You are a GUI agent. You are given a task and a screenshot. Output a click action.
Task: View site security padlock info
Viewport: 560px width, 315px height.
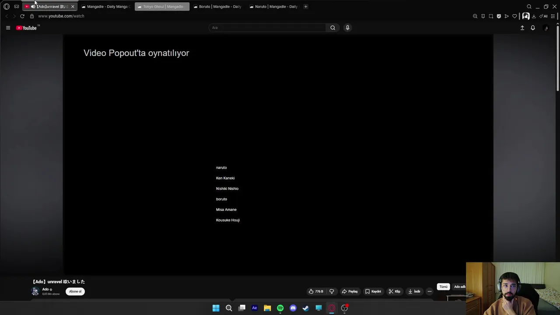(32, 16)
